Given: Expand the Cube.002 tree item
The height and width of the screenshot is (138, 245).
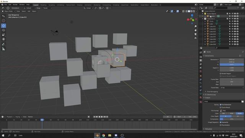Looking at the screenshot, I should click(x=205, y=29).
